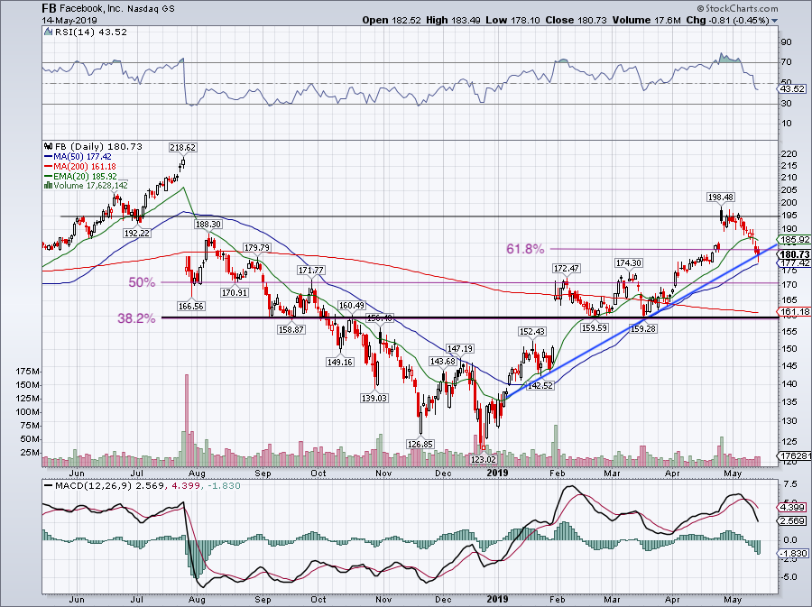Click the RSI 43.52 value tag on right axis

point(793,89)
